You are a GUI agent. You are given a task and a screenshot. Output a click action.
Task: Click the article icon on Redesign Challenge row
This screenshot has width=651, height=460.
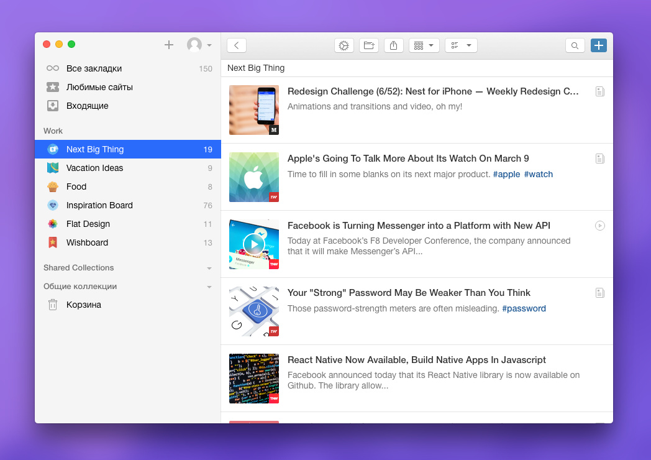coord(600,91)
